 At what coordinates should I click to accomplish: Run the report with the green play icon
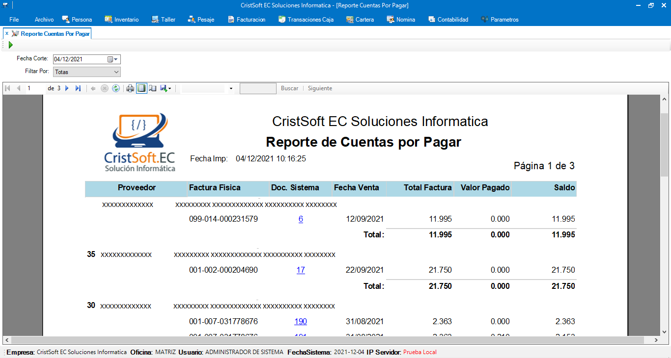coord(10,45)
